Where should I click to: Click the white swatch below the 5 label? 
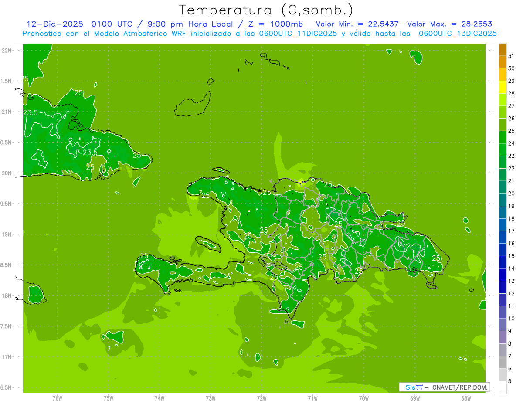pyautogui.click(x=503, y=387)
